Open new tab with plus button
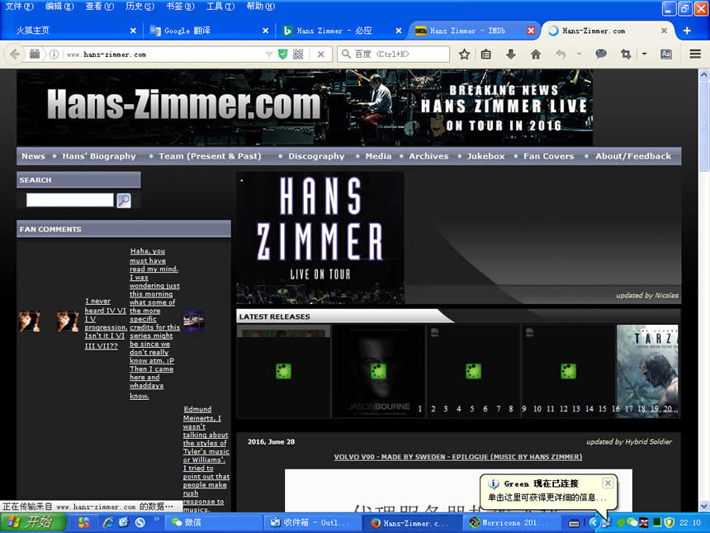 [x=687, y=31]
